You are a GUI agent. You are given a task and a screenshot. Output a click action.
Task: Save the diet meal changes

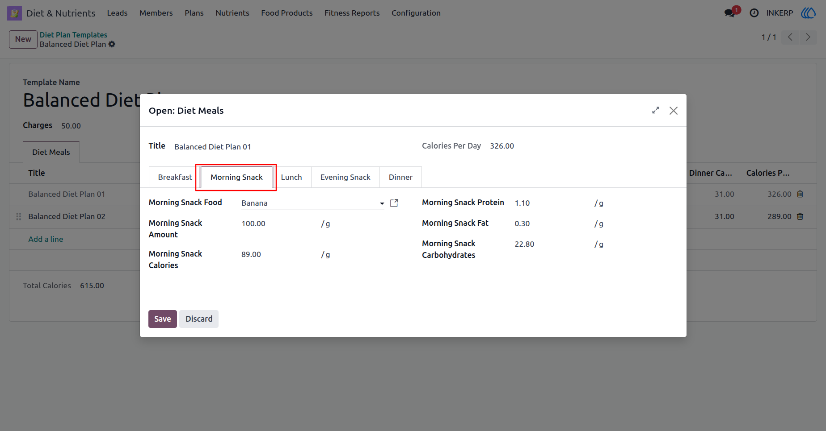pyautogui.click(x=163, y=319)
